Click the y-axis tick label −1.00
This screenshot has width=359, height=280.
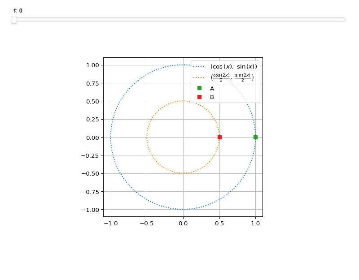(x=90, y=210)
